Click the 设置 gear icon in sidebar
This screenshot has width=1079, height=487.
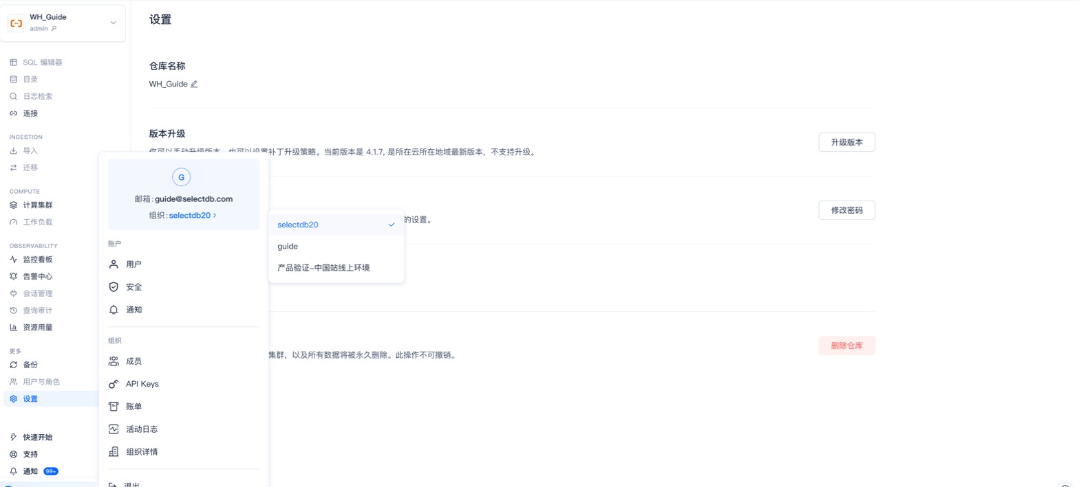click(13, 399)
